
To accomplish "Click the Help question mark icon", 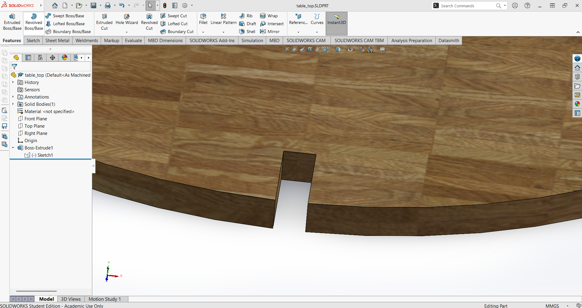I will 527,5.
